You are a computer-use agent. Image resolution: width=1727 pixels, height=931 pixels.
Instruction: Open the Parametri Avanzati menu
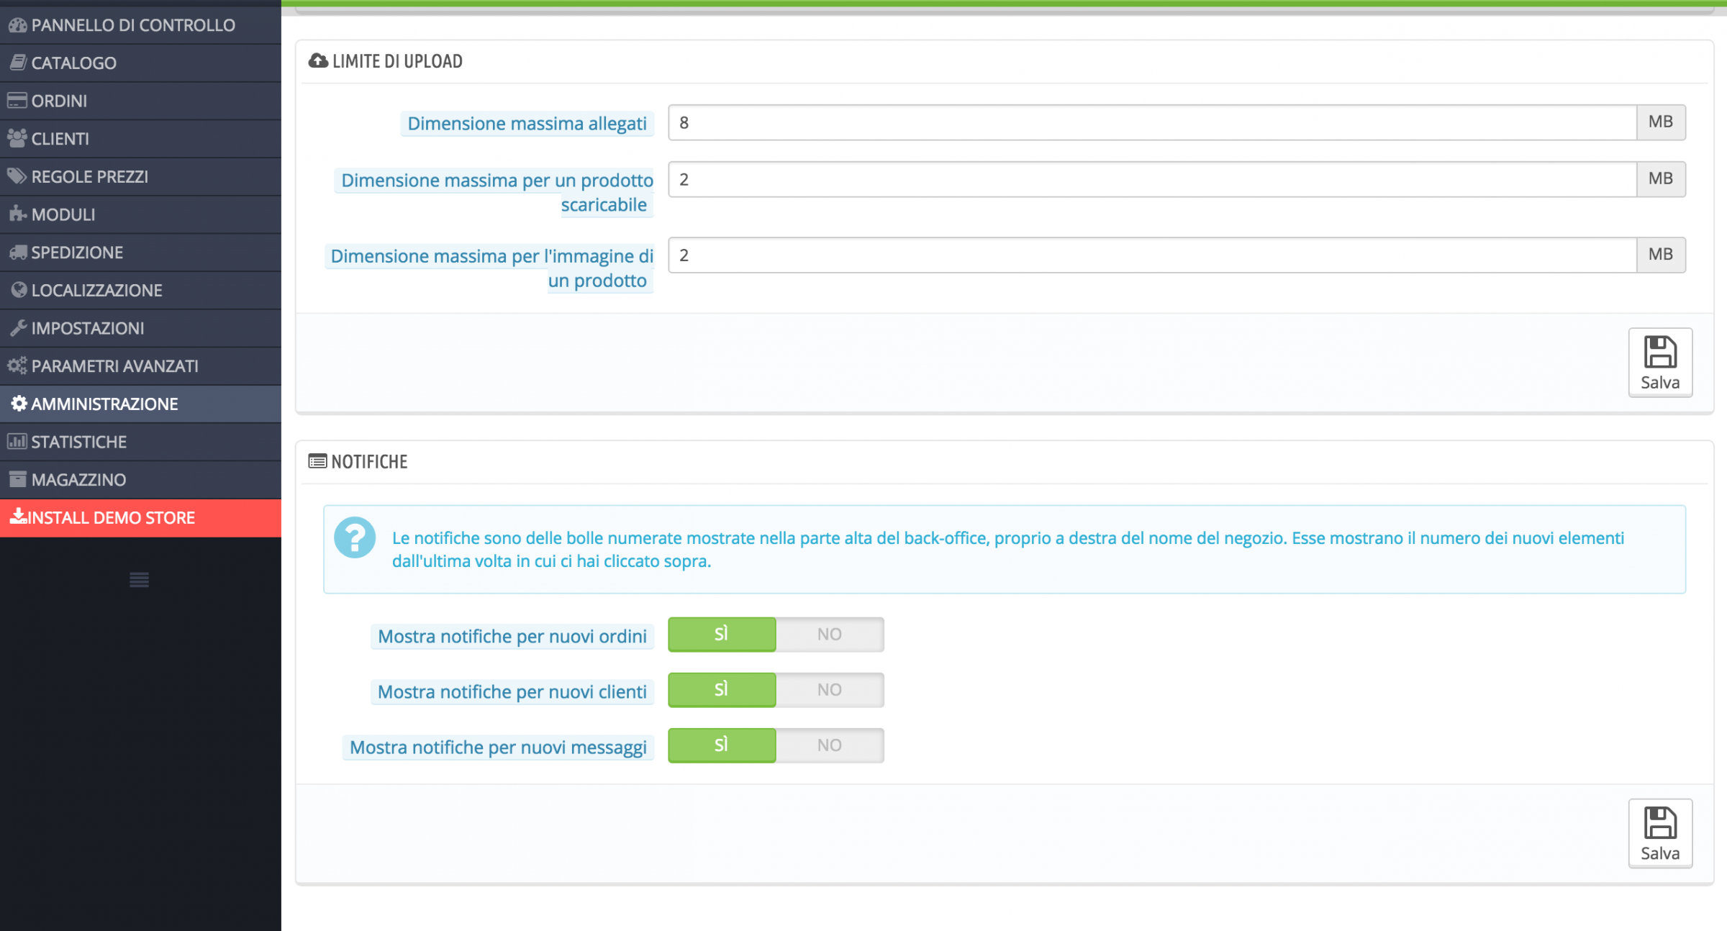point(114,366)
